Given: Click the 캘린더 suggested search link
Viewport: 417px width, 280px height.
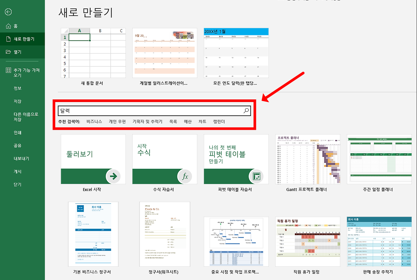Looking at the screenshot, I should click(x=219, y=121).
